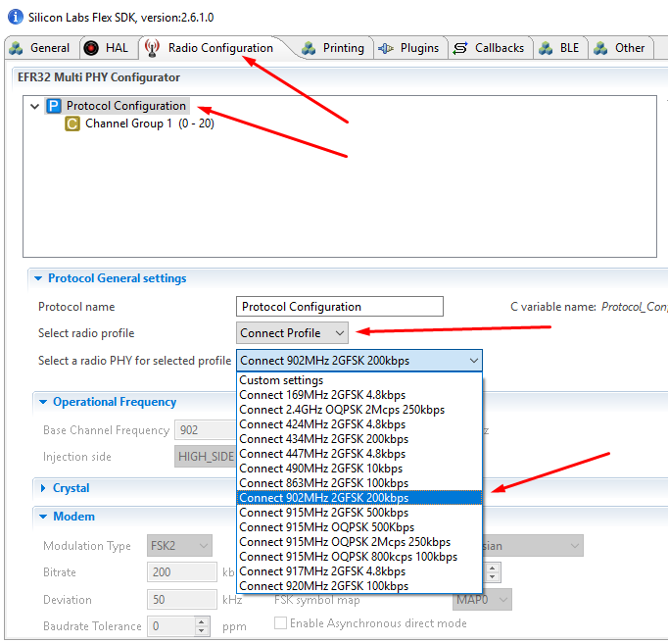This screenshot has height=643, width=668.
Task: Collapse the Protocol Configuration tree node
Action: point(35,106)
